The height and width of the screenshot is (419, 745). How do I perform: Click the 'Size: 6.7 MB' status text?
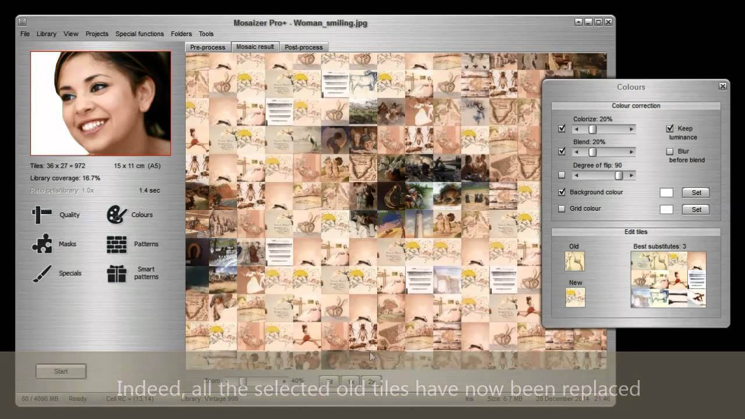[506, 399]
